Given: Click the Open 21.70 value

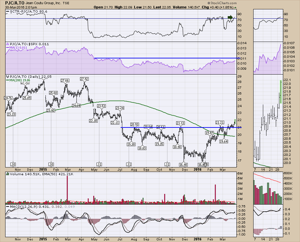Looking at the screenshot, I should (x=104, y=7).
